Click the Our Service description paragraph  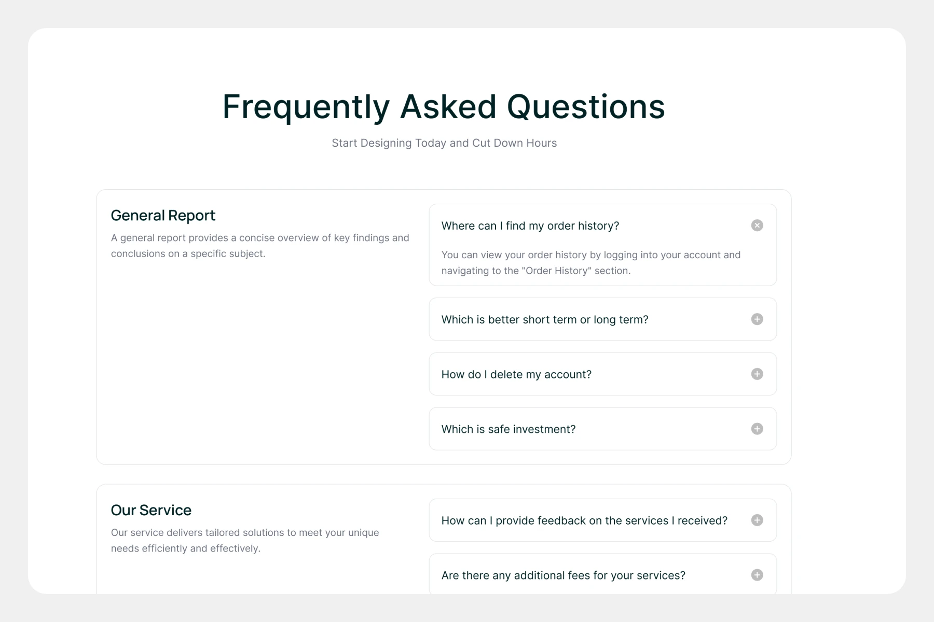[244, 541]
